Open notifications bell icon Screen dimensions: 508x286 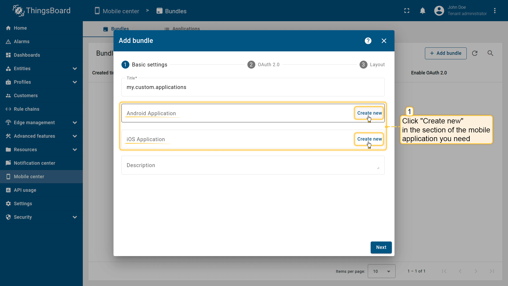[423, 11]
